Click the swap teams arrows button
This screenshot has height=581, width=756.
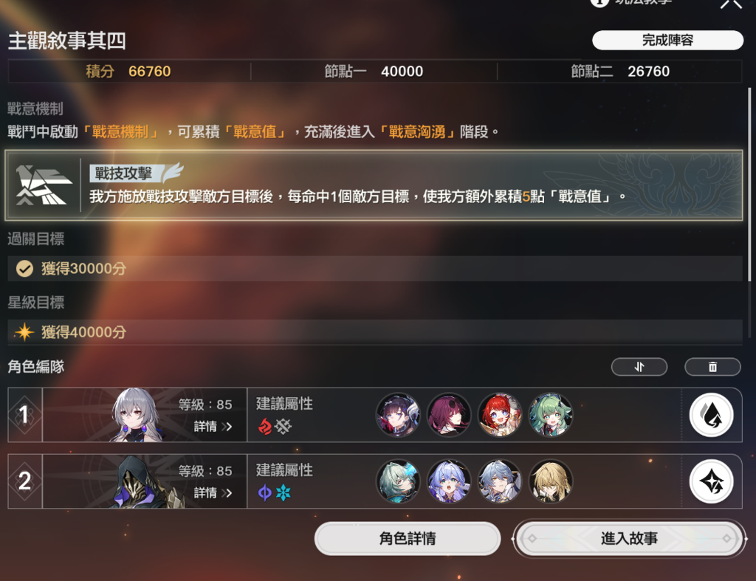pos(639,367)
